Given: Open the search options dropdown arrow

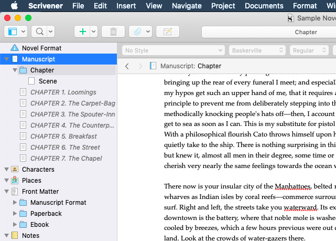Looking at the screenshot, I should pos(50,32).
